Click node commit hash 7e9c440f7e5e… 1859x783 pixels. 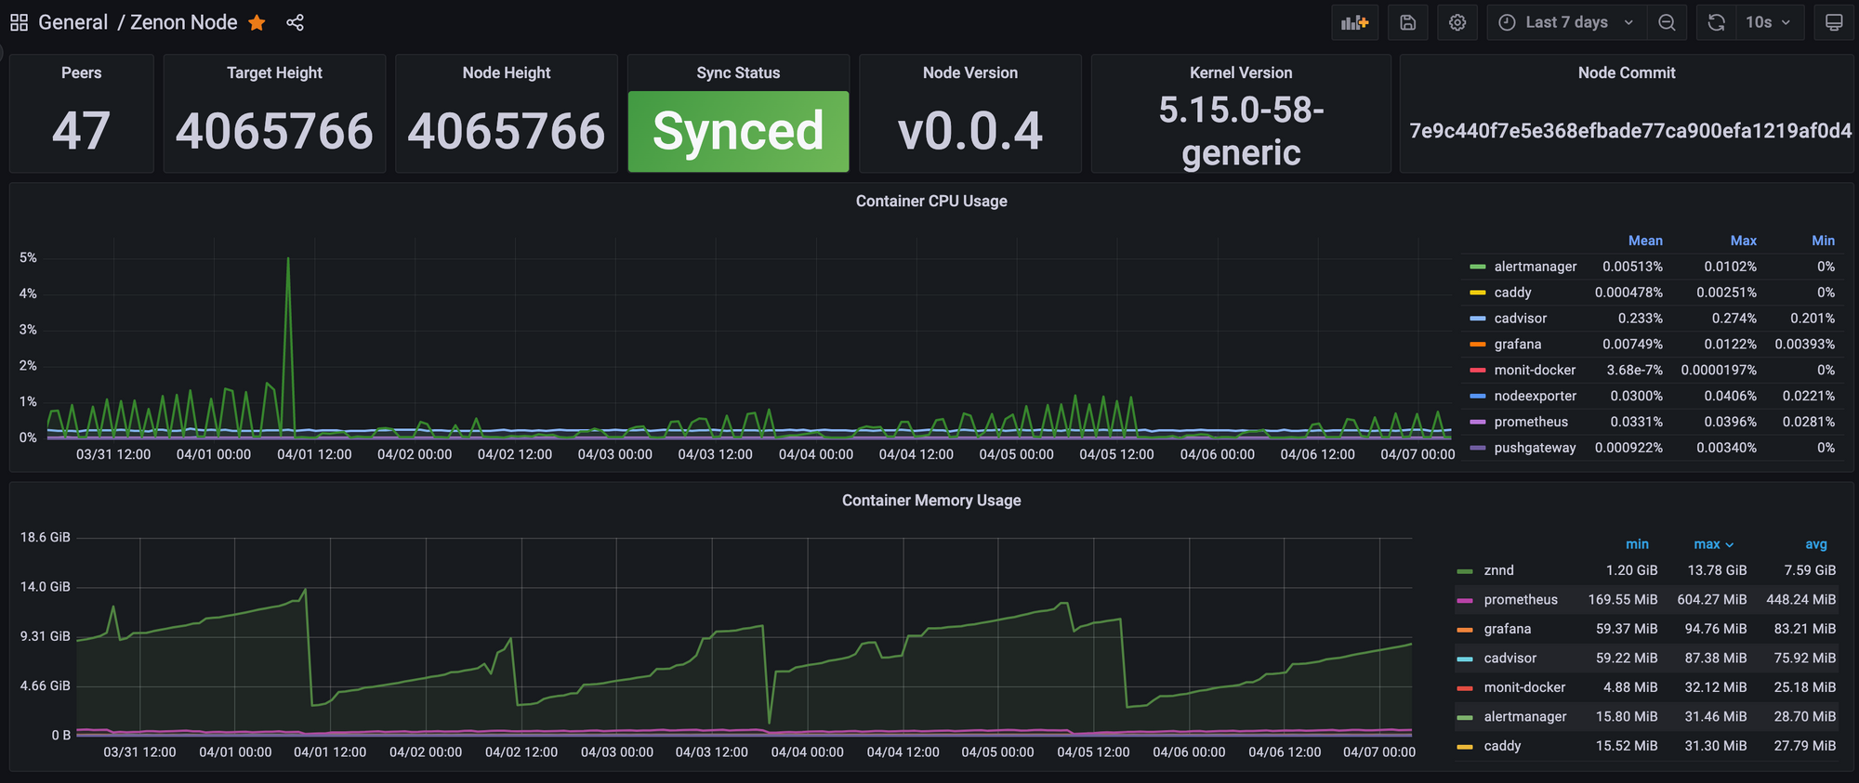pos(1630,131)
